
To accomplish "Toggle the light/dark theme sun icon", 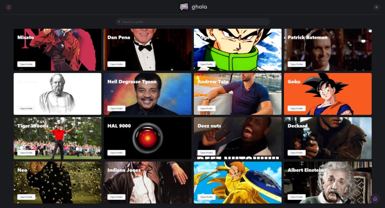I will 376,7.
